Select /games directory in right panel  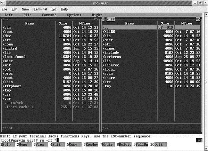[x=151, y=48]
